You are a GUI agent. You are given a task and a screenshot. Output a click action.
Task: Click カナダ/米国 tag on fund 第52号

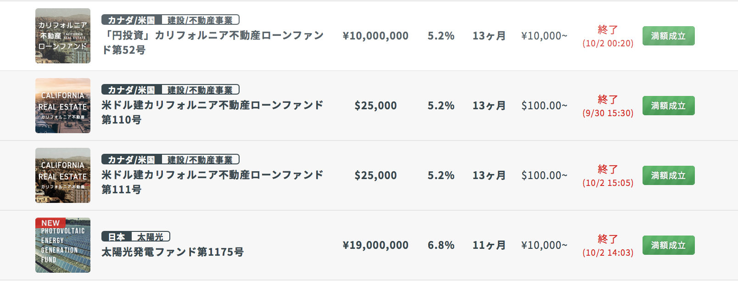(x=131, y=20)
